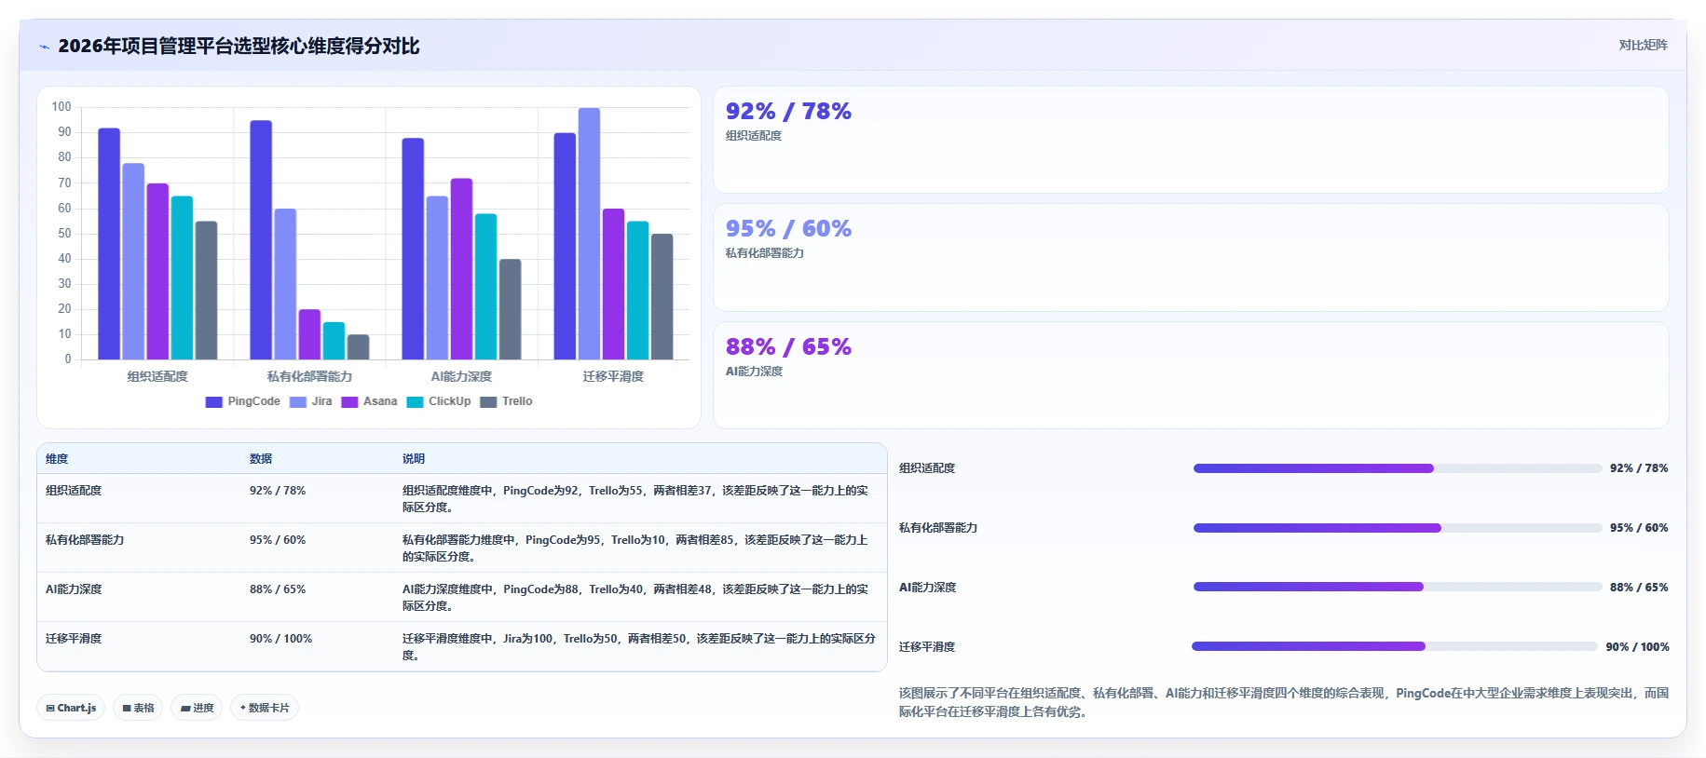The height and width of the screenshot is (758, 1706).
Task: Select the Asana bar in 组织适配度
Action: pos(157,272)
